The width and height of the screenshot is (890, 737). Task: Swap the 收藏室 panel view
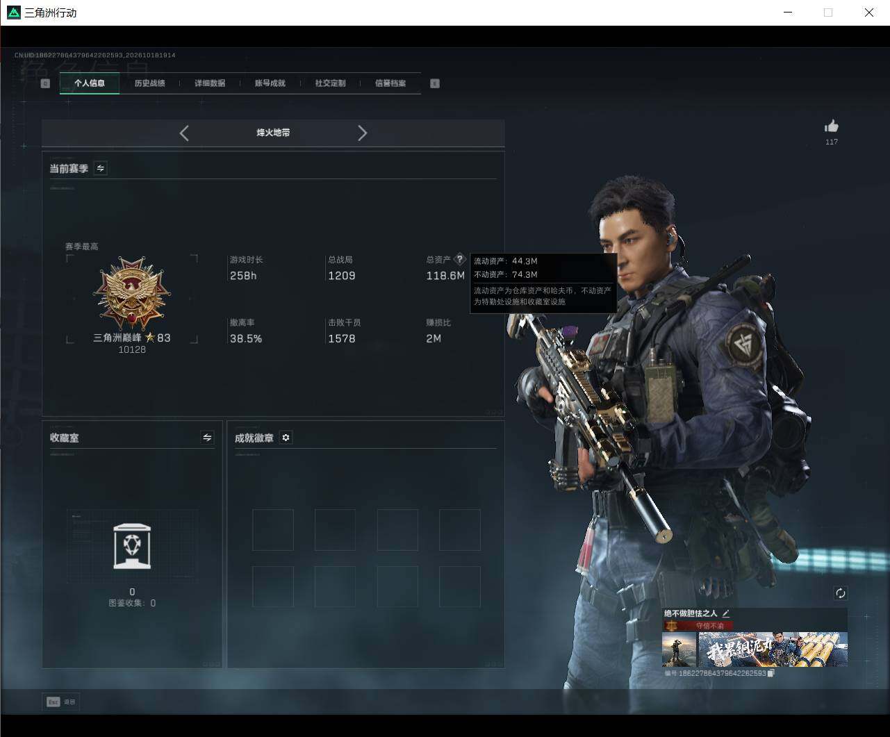click(x=207, y=437)
